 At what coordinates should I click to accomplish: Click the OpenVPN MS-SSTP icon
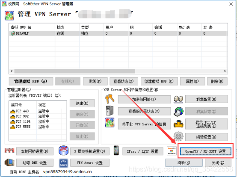(x=172, y=151)
